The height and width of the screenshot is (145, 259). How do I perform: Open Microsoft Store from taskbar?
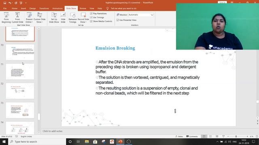tap(95, 141)
